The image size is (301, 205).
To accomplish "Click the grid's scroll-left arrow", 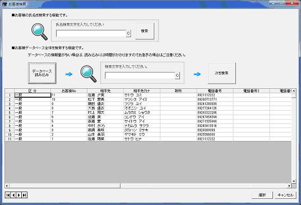I will coord(7,186).
